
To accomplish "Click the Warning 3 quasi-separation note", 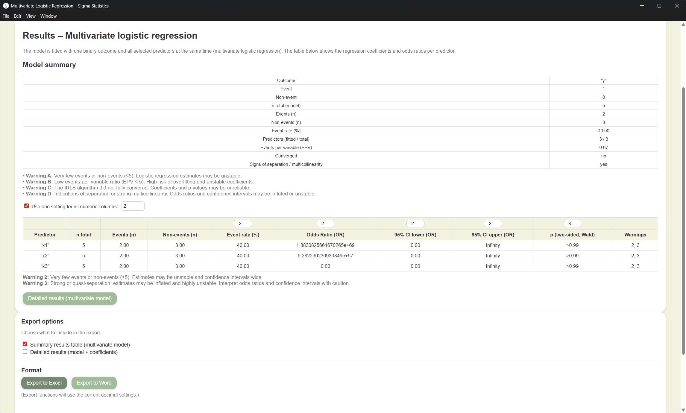I will (186, 283).
